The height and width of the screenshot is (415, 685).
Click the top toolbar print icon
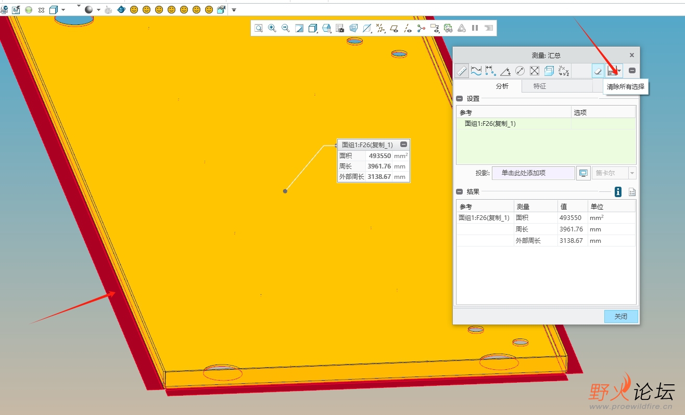point(4,9)
